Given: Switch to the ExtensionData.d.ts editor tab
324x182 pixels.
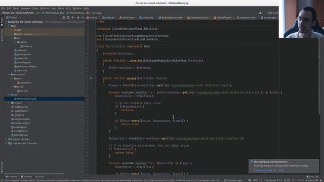Looking at the screenshot, I should coord(171,18).
